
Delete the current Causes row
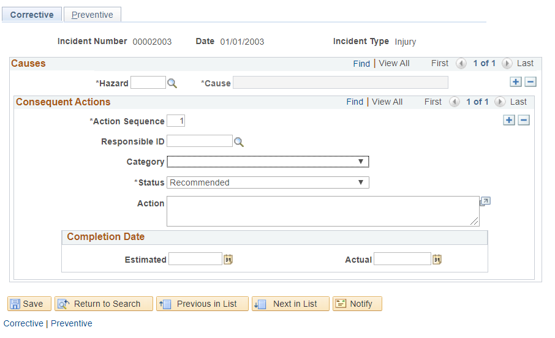point(530,82)
